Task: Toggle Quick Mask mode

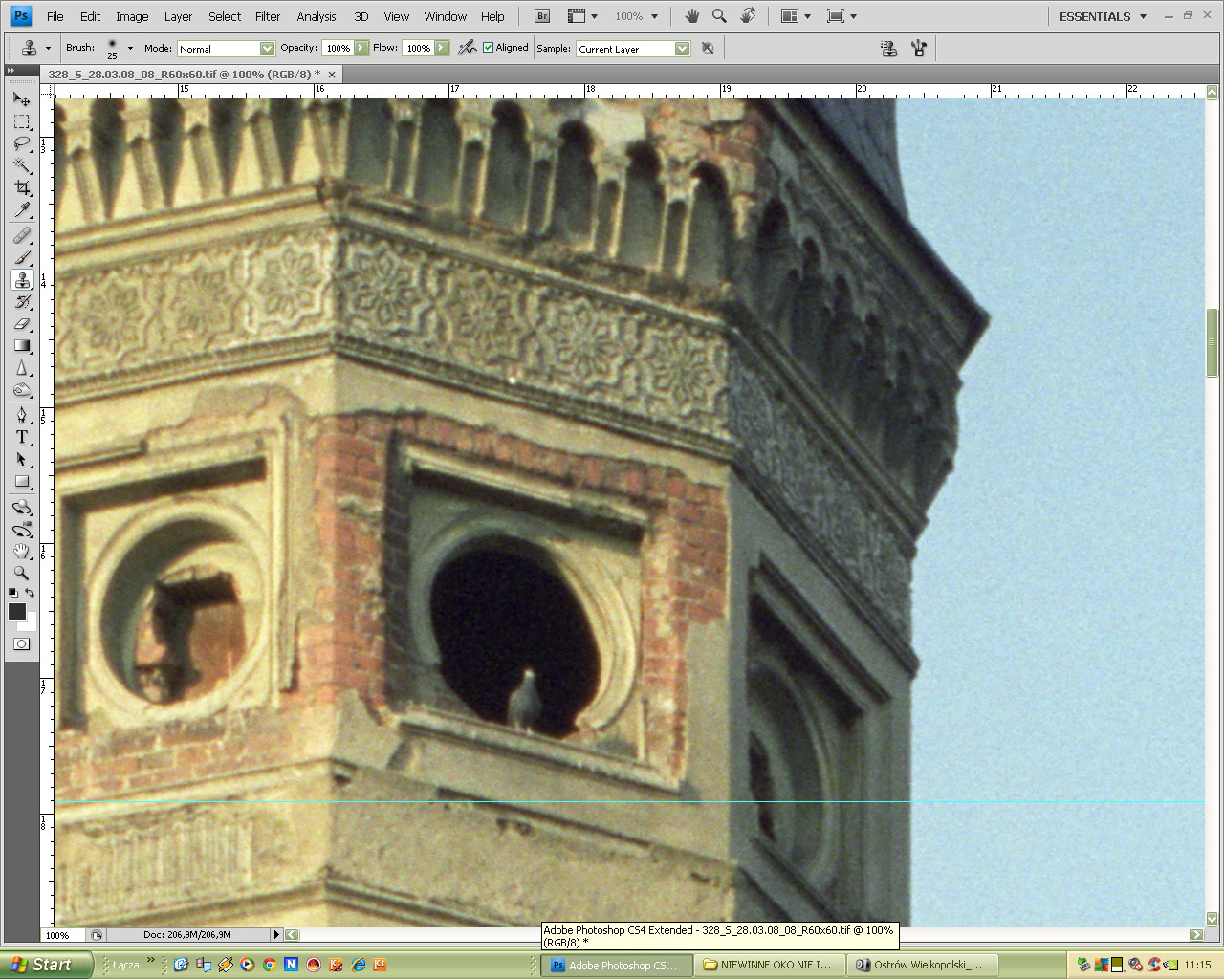Action: (x=21, y=643)
